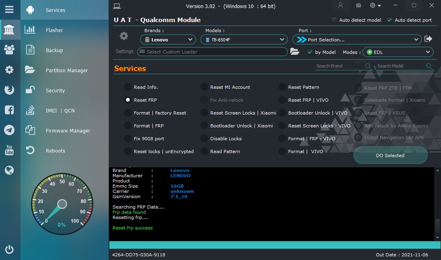
Task: Click the Select Custom Loader field
Action: point(212,52)
